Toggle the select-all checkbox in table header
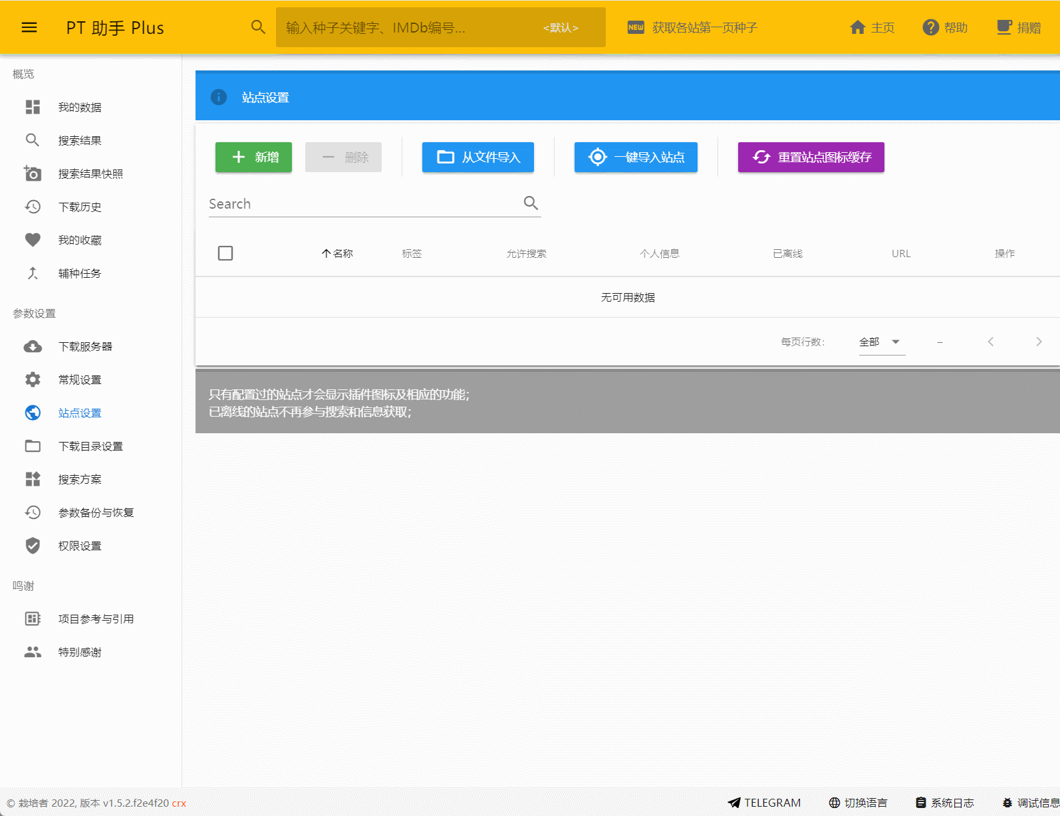The image size is (1060, 816). point(225,253)
